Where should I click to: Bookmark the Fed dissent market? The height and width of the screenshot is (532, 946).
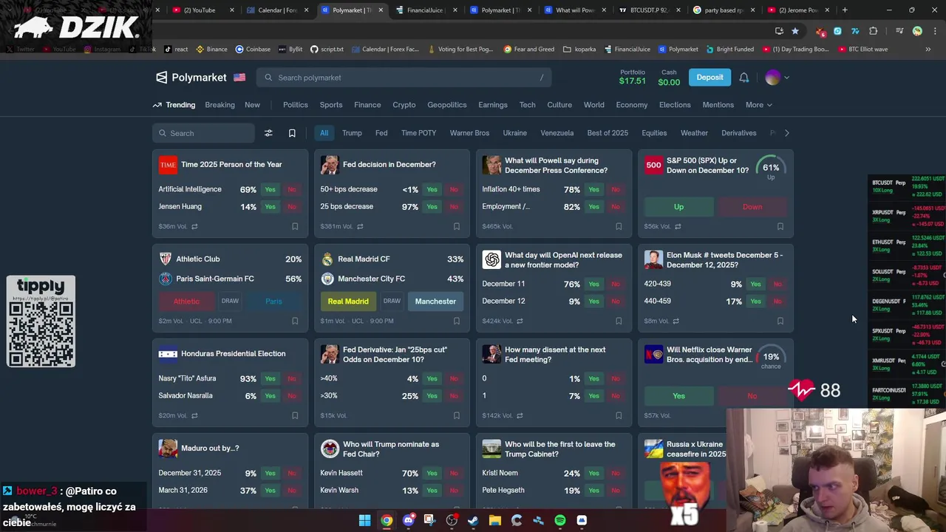[x=619, y=415]
